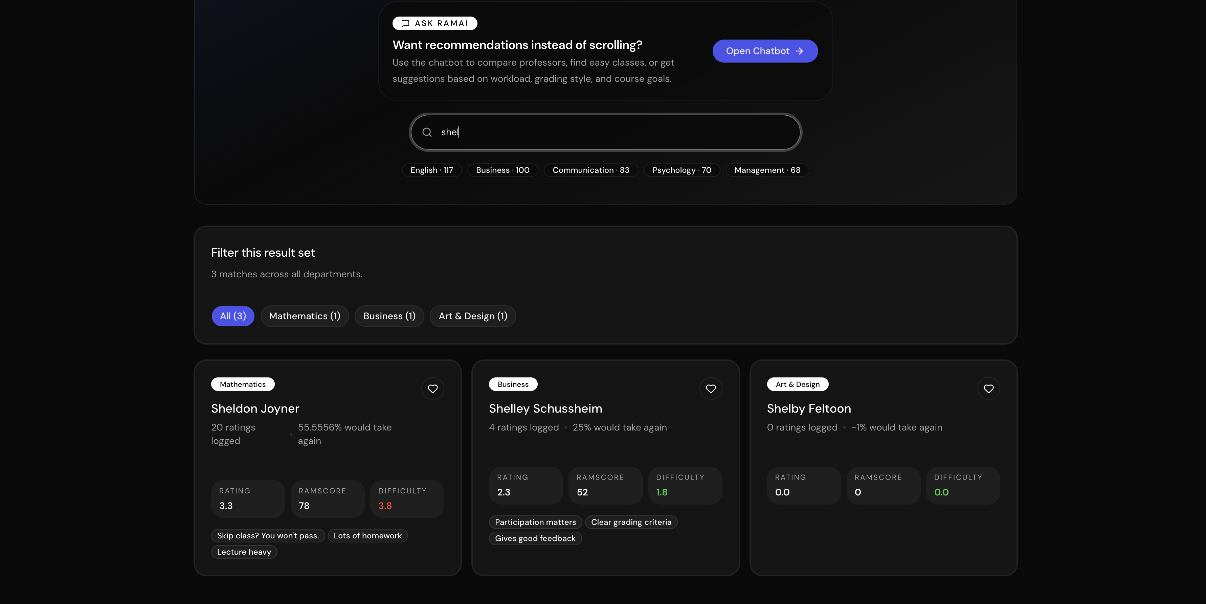Open Shelley Schussheim's professor profile

click(x=545, y=409)
